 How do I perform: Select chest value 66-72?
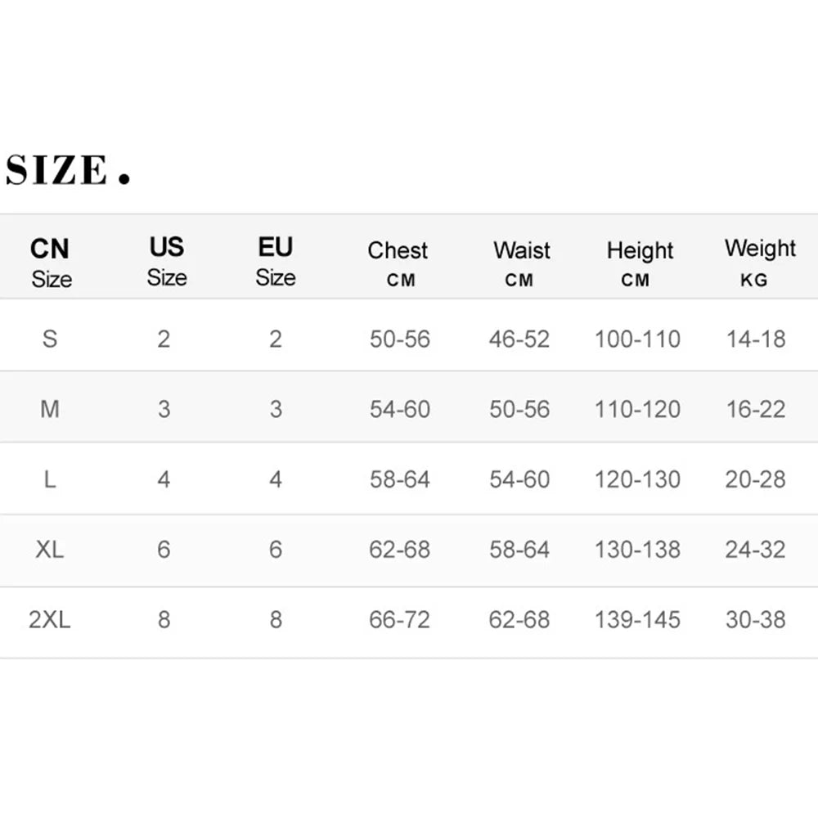pos(399,620)
